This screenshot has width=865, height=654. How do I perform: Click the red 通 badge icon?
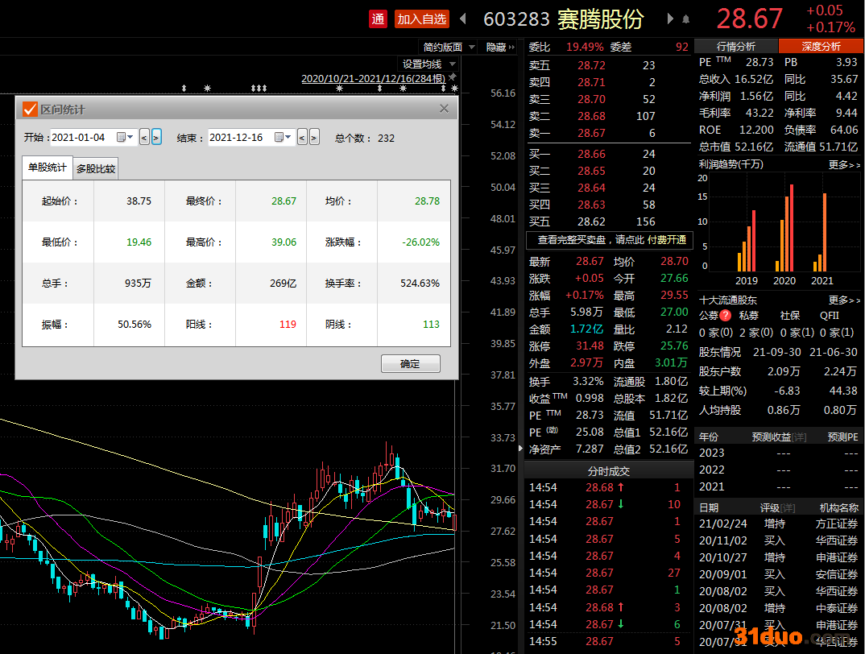tap(379, 19)
